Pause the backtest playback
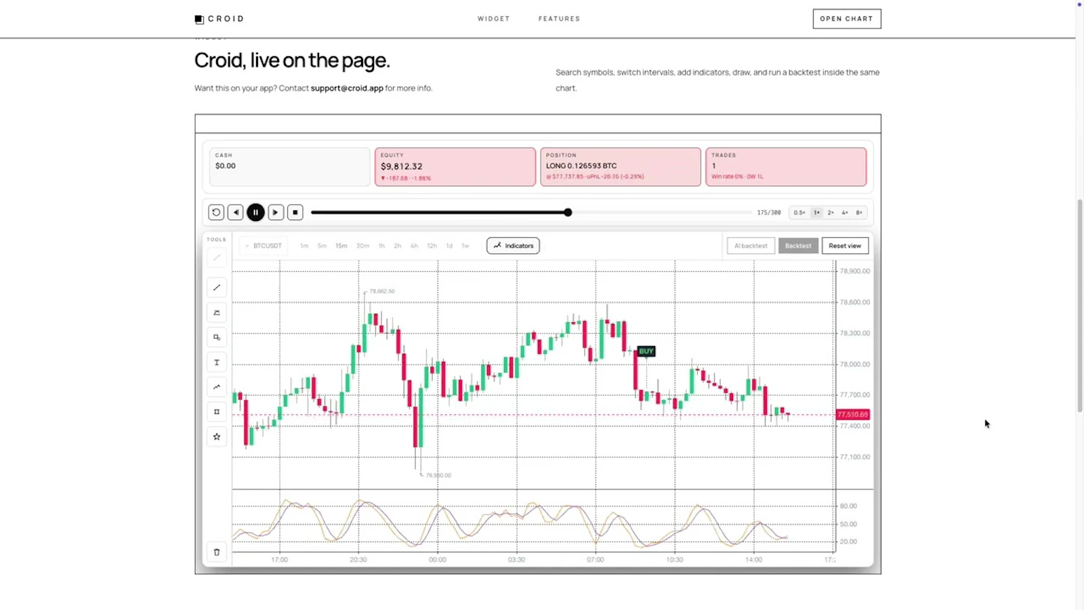Viewport: 1084px width, 610px height. 255,213
